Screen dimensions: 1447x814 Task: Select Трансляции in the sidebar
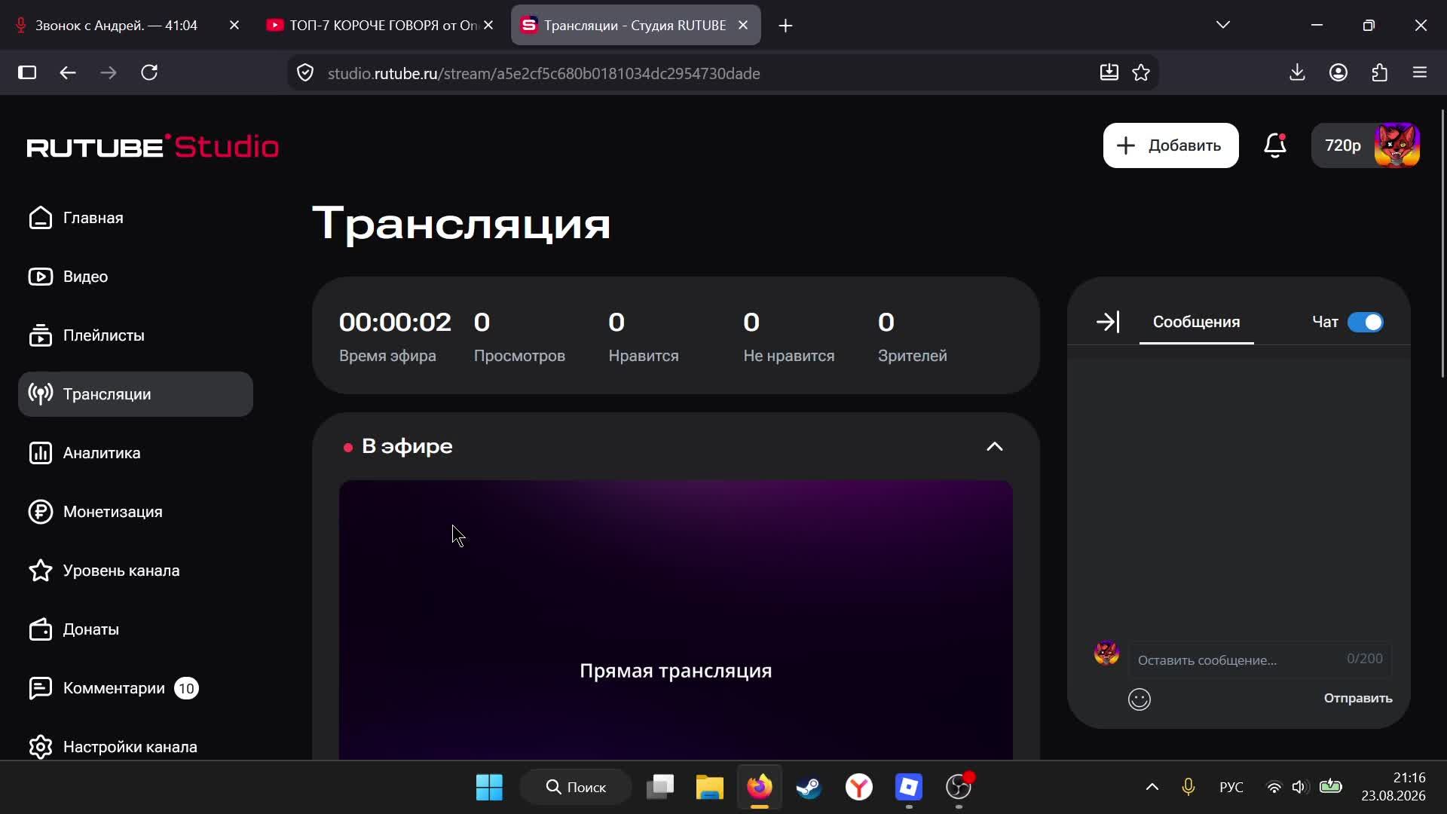pyautogui.click(x=136, y=394)
